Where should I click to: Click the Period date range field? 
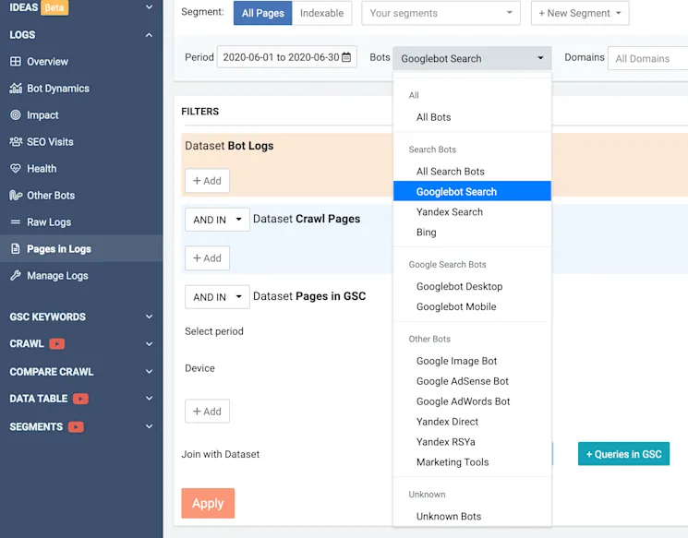click(287, 57)
